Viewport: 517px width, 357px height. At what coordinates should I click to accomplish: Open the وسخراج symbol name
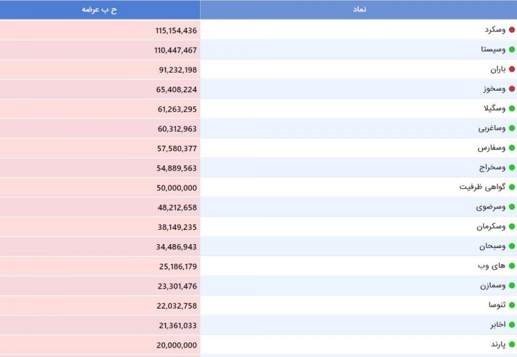click(492, 167)
